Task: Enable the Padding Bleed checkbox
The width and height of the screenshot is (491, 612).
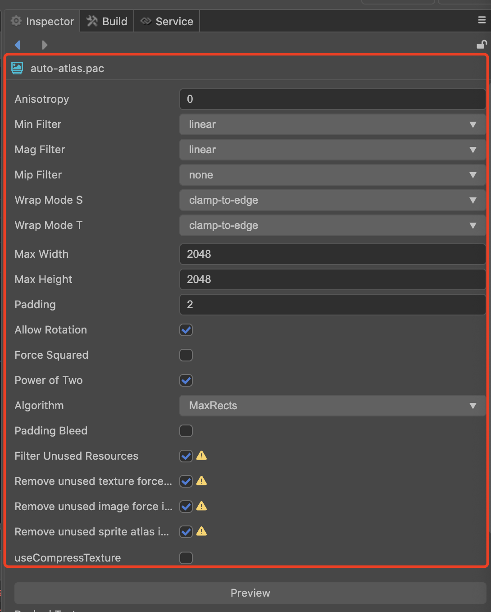Action: (186, 431)
